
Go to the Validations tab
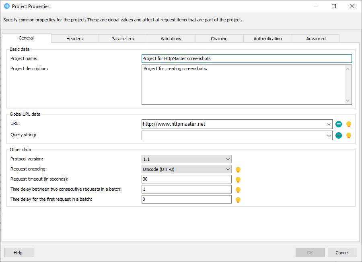click(171, 39)
